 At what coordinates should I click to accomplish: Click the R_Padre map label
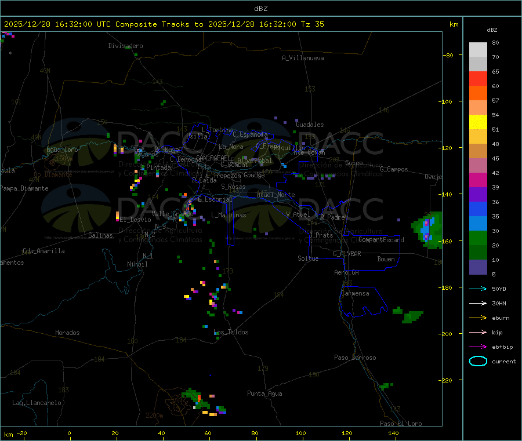point(332,217)
